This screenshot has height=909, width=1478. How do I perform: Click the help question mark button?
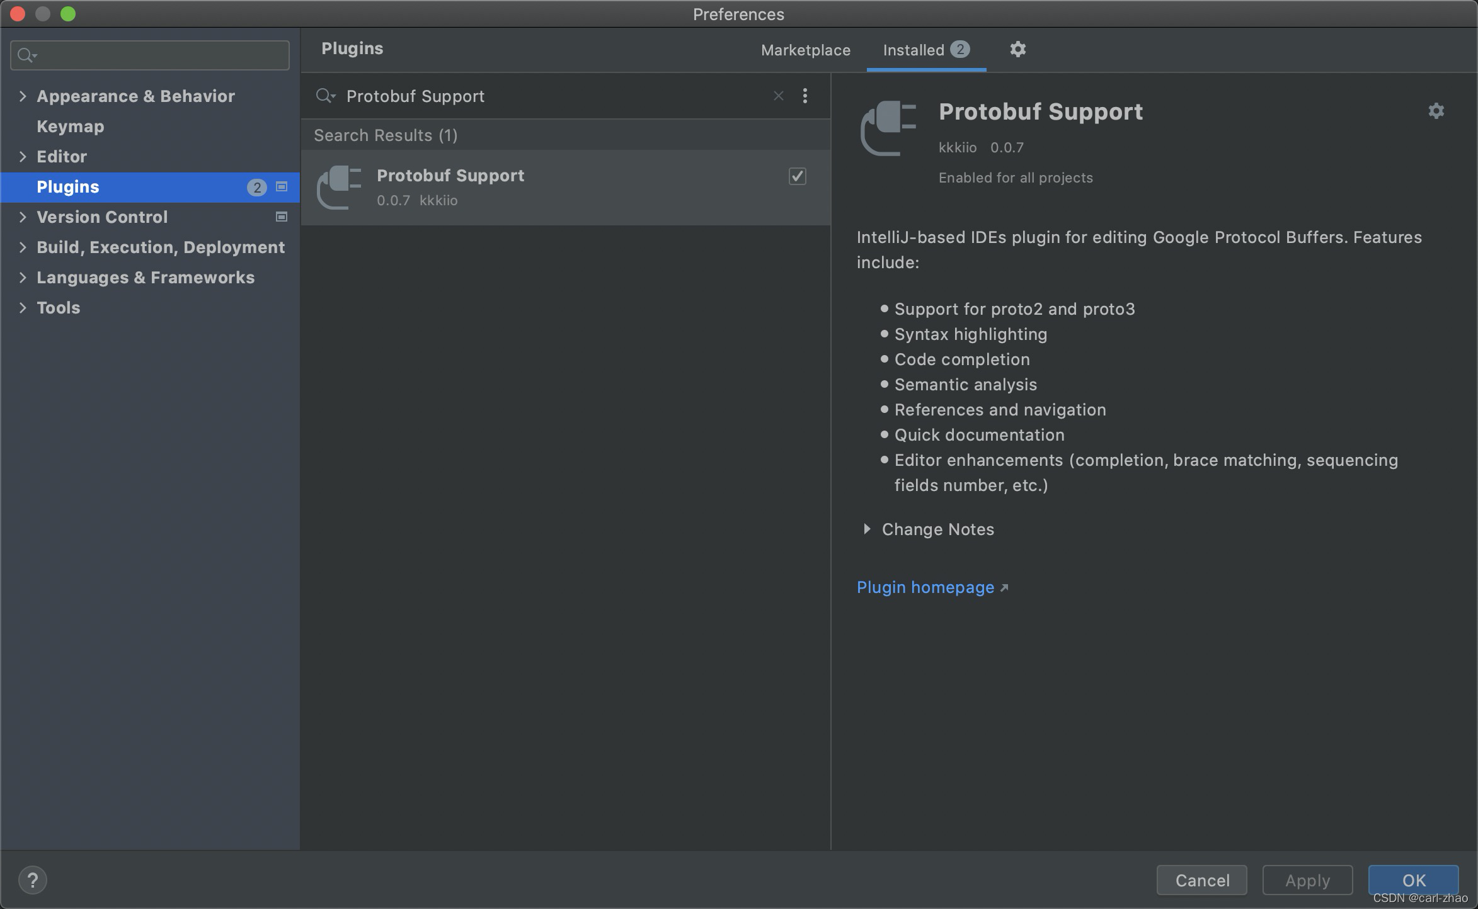(33, 879)
